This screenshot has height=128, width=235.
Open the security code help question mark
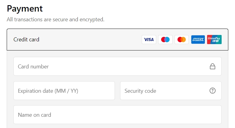pos(213,91)
